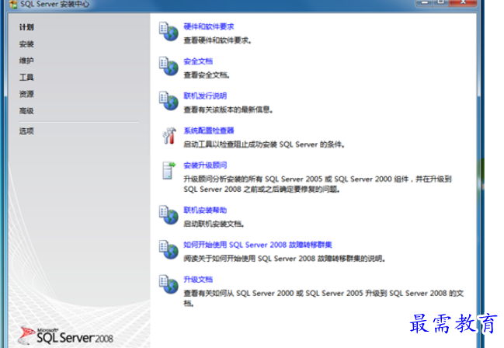The width and height of the screenshot is (504, 348).
Task: Open the 联机安装帮助 link
Action: pos(205,210)
